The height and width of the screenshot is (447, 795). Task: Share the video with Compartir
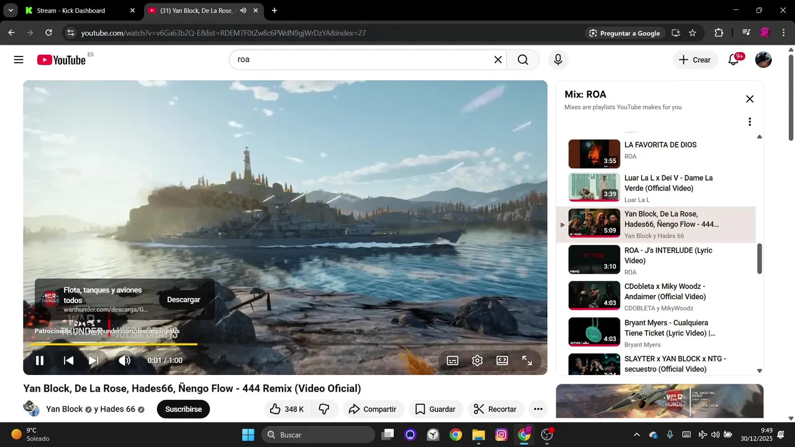tap(372, 409)
